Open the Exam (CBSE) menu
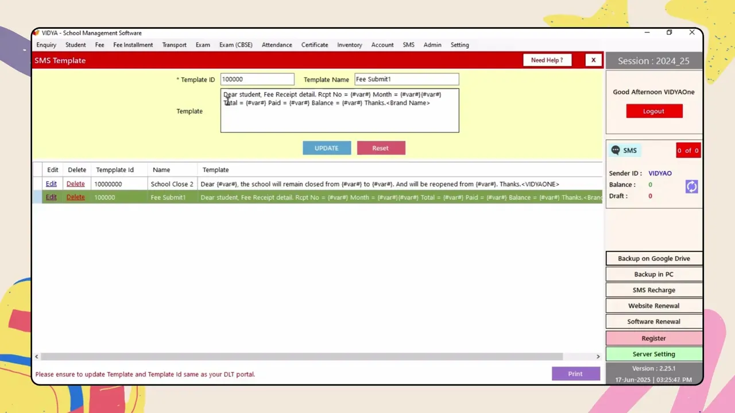This screenshot has width=735, height=413. [x=235, y=45]
